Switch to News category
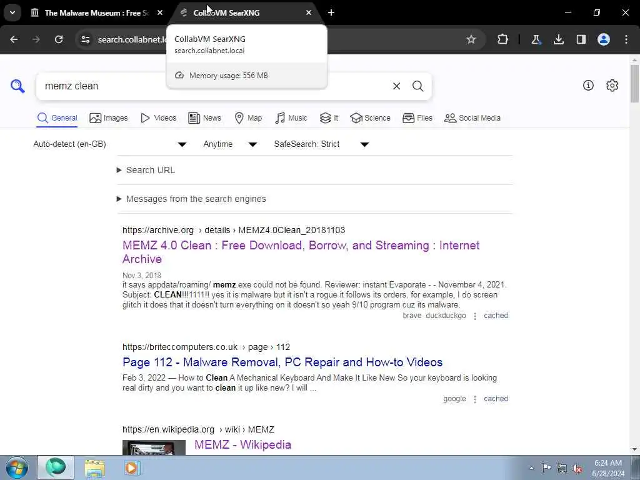Screen dimensions: 640x480 tap(204, 118)
